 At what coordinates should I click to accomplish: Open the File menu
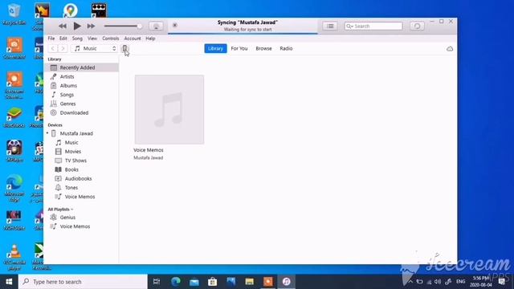[x=51, y=39]
